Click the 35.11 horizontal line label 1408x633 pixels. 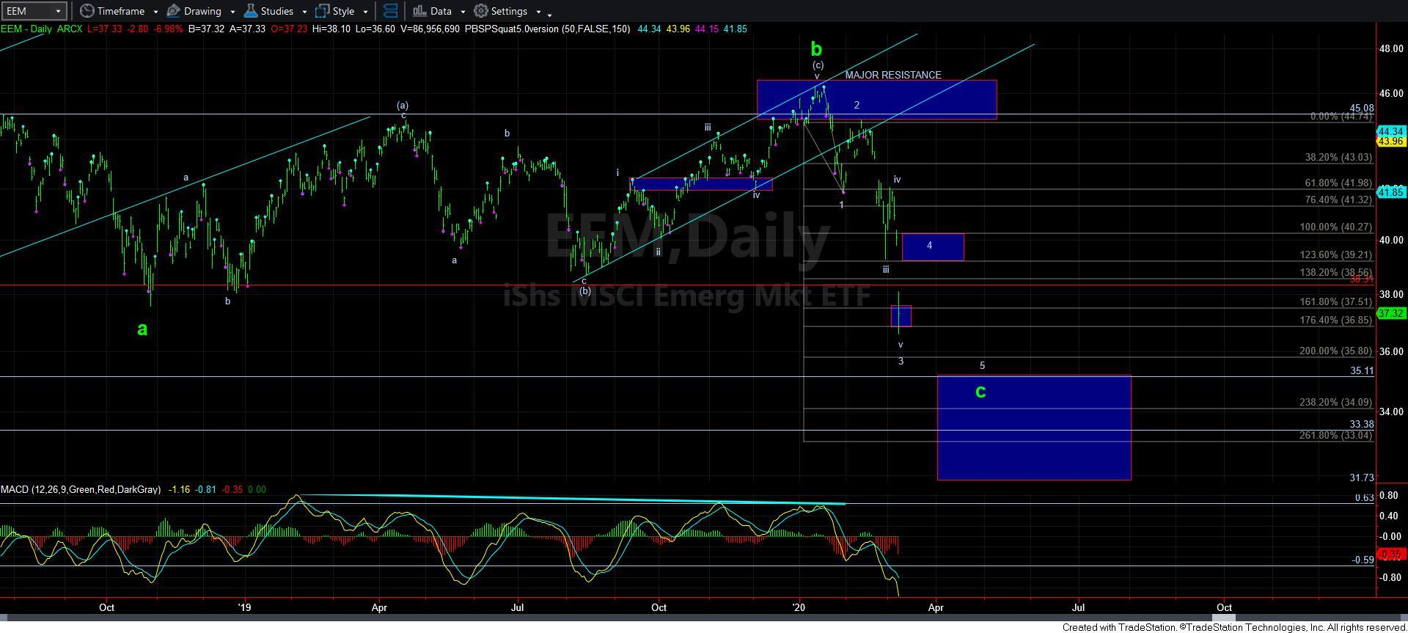point(1362,370)
